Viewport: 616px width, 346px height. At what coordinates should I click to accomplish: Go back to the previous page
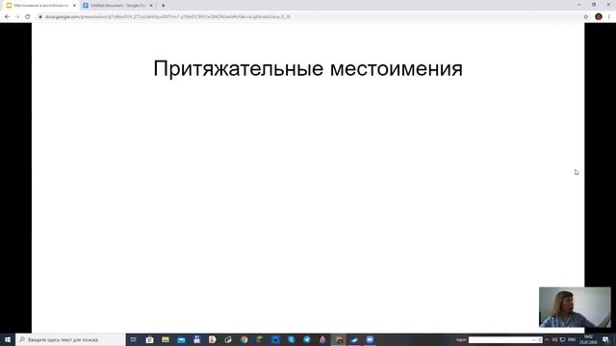coord(7,17)
